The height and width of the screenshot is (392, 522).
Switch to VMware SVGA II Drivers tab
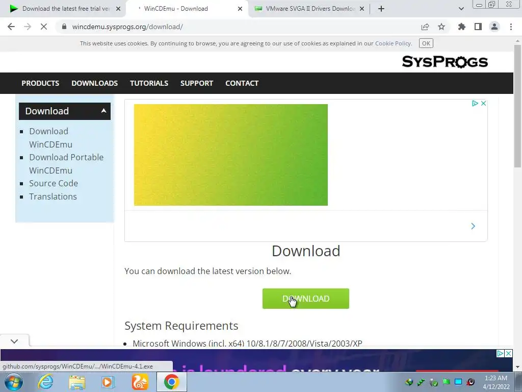(x=309, y=9)
